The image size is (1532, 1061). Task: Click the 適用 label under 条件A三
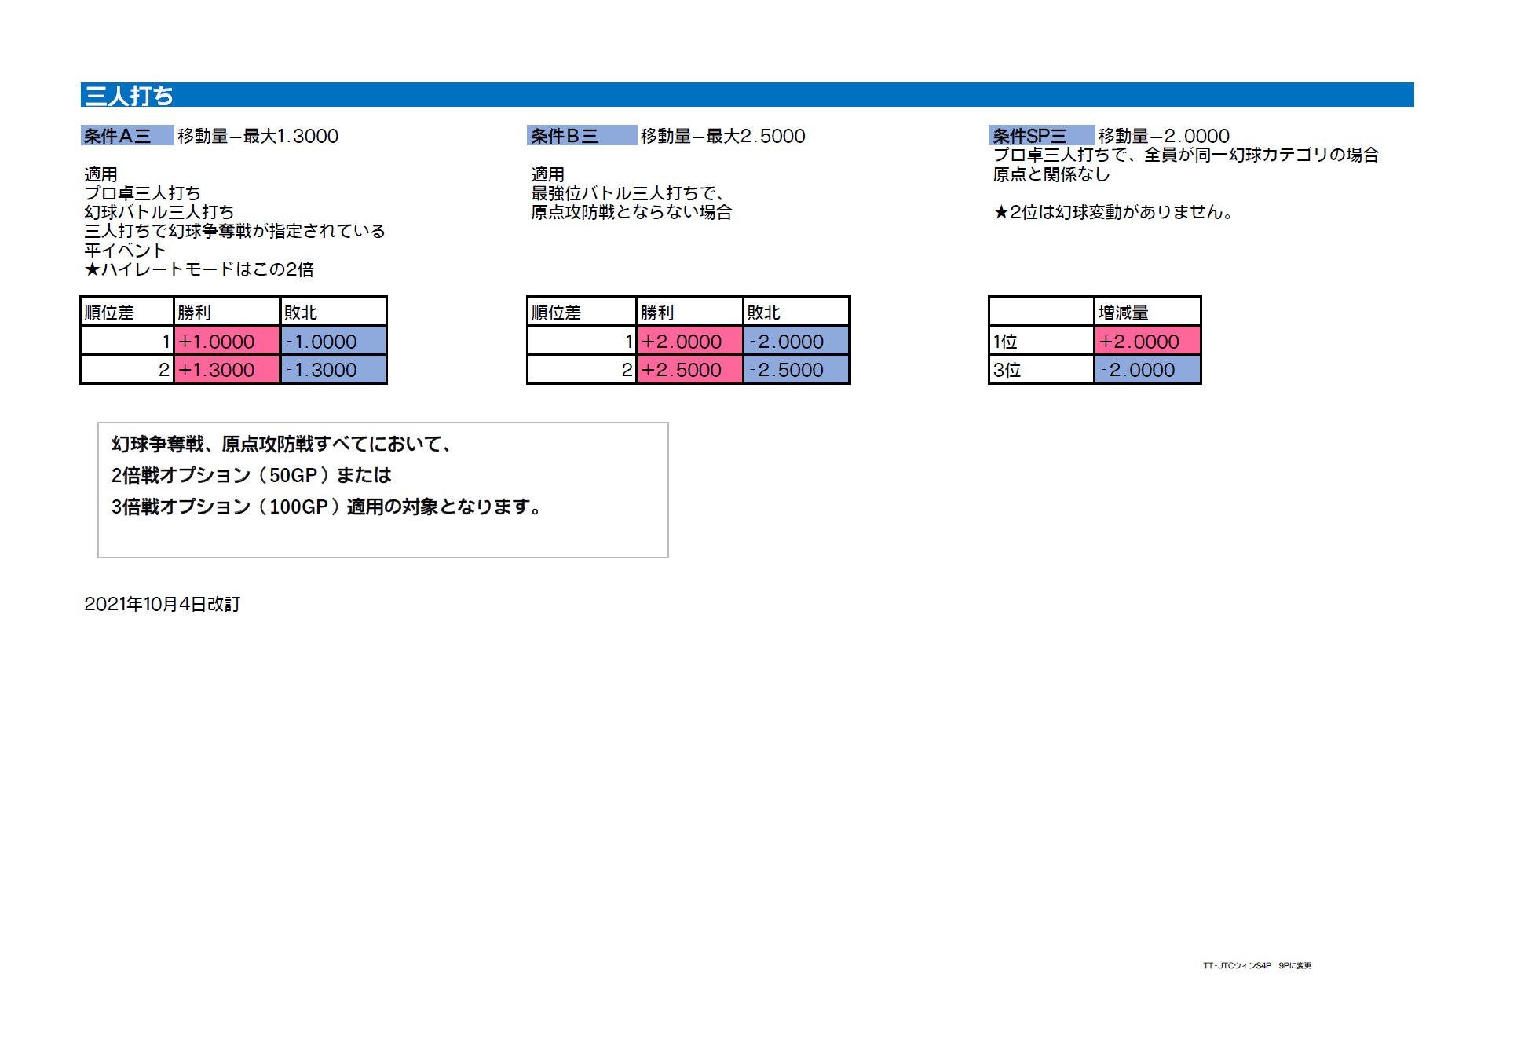coord(101,174)
